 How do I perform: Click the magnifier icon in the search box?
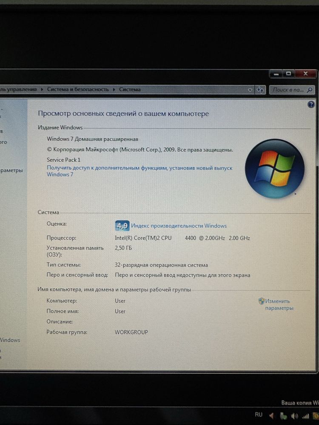(310, 90)
